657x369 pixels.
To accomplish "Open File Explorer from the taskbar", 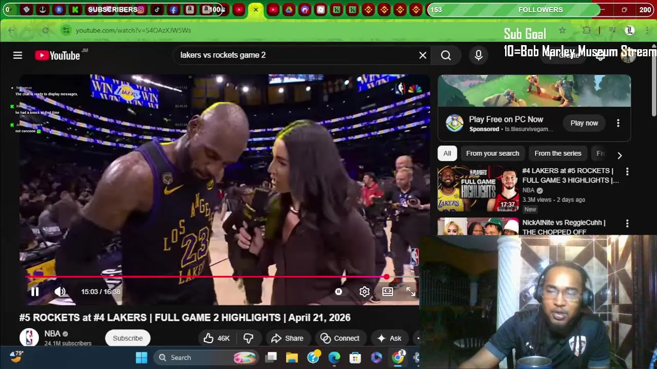I will 292,358.
